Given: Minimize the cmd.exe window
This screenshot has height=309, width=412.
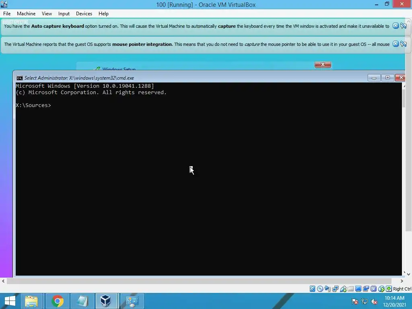Looking at the screenshot, I should pyautogui.click(x=374, y=78).
